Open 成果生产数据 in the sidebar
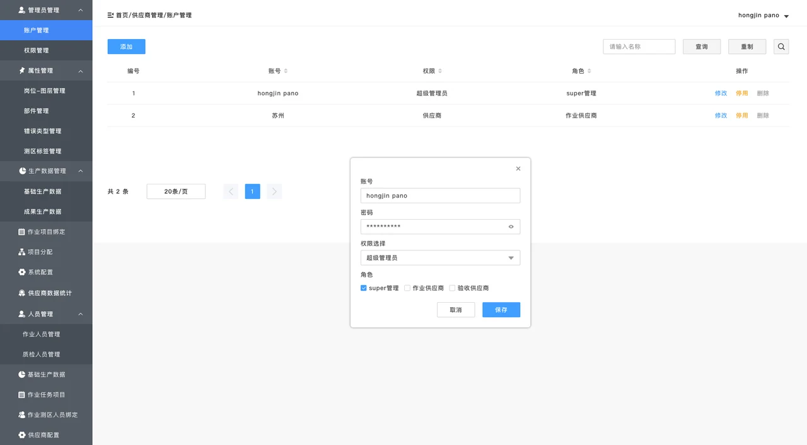 pos(46,211)
